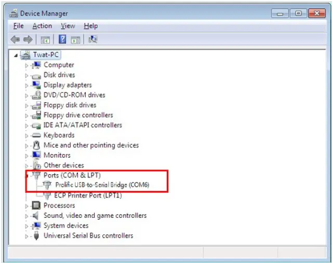This screenshot has height=263, width=333.
Task: Scan for hardware changes toolbar icon
Action: (x=93, y=39)
